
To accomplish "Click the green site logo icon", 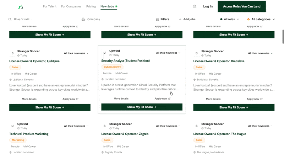I will tap(21, 7).
